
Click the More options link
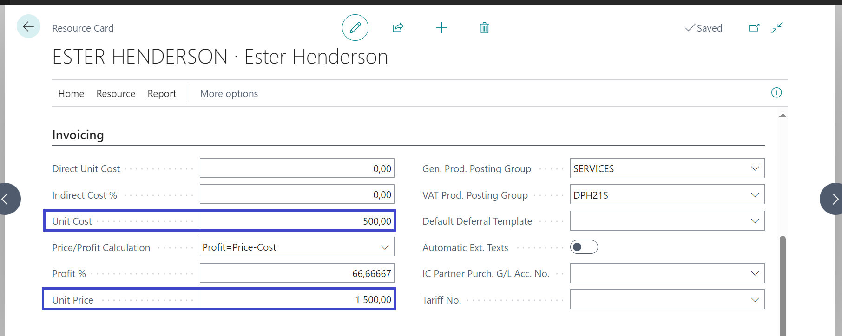click(229, 94)
